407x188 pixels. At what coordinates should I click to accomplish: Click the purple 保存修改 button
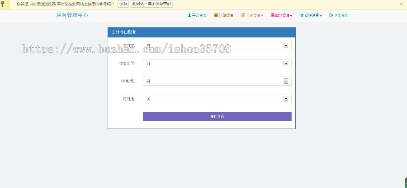pyautogui.click(x=217, y=117)
